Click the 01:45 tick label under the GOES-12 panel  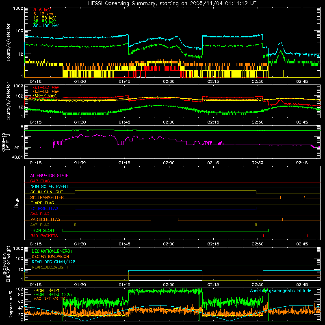coord(124,163)
